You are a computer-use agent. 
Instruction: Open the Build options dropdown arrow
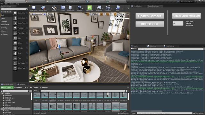(122, 8)
